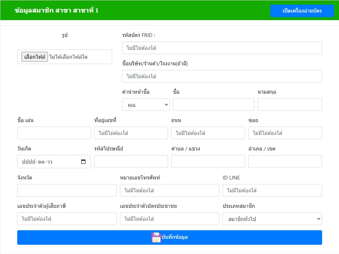Click the อำเภอ / เขต district field
The height and width of the screenshot is (254, 339).
285,161
